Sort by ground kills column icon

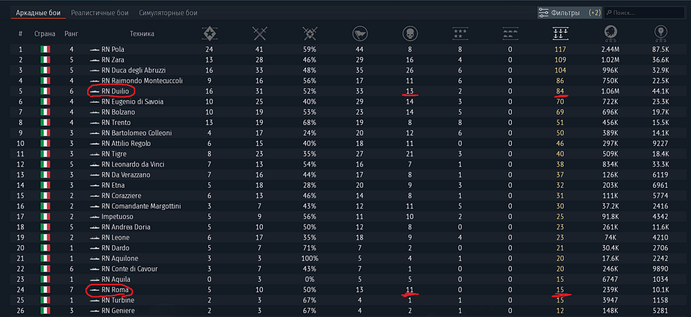pyautogui.click(x=510, y=33)
